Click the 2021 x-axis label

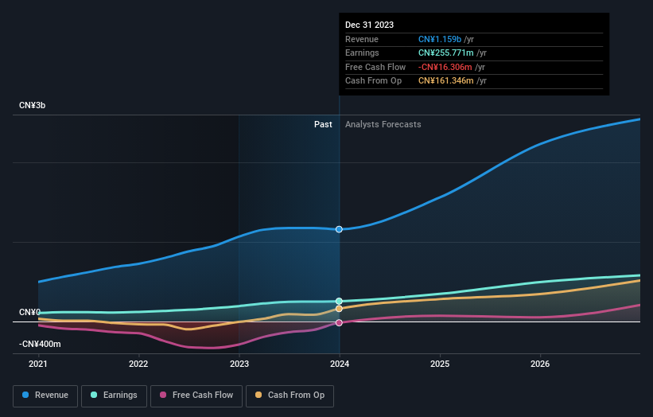pos(38,364)
